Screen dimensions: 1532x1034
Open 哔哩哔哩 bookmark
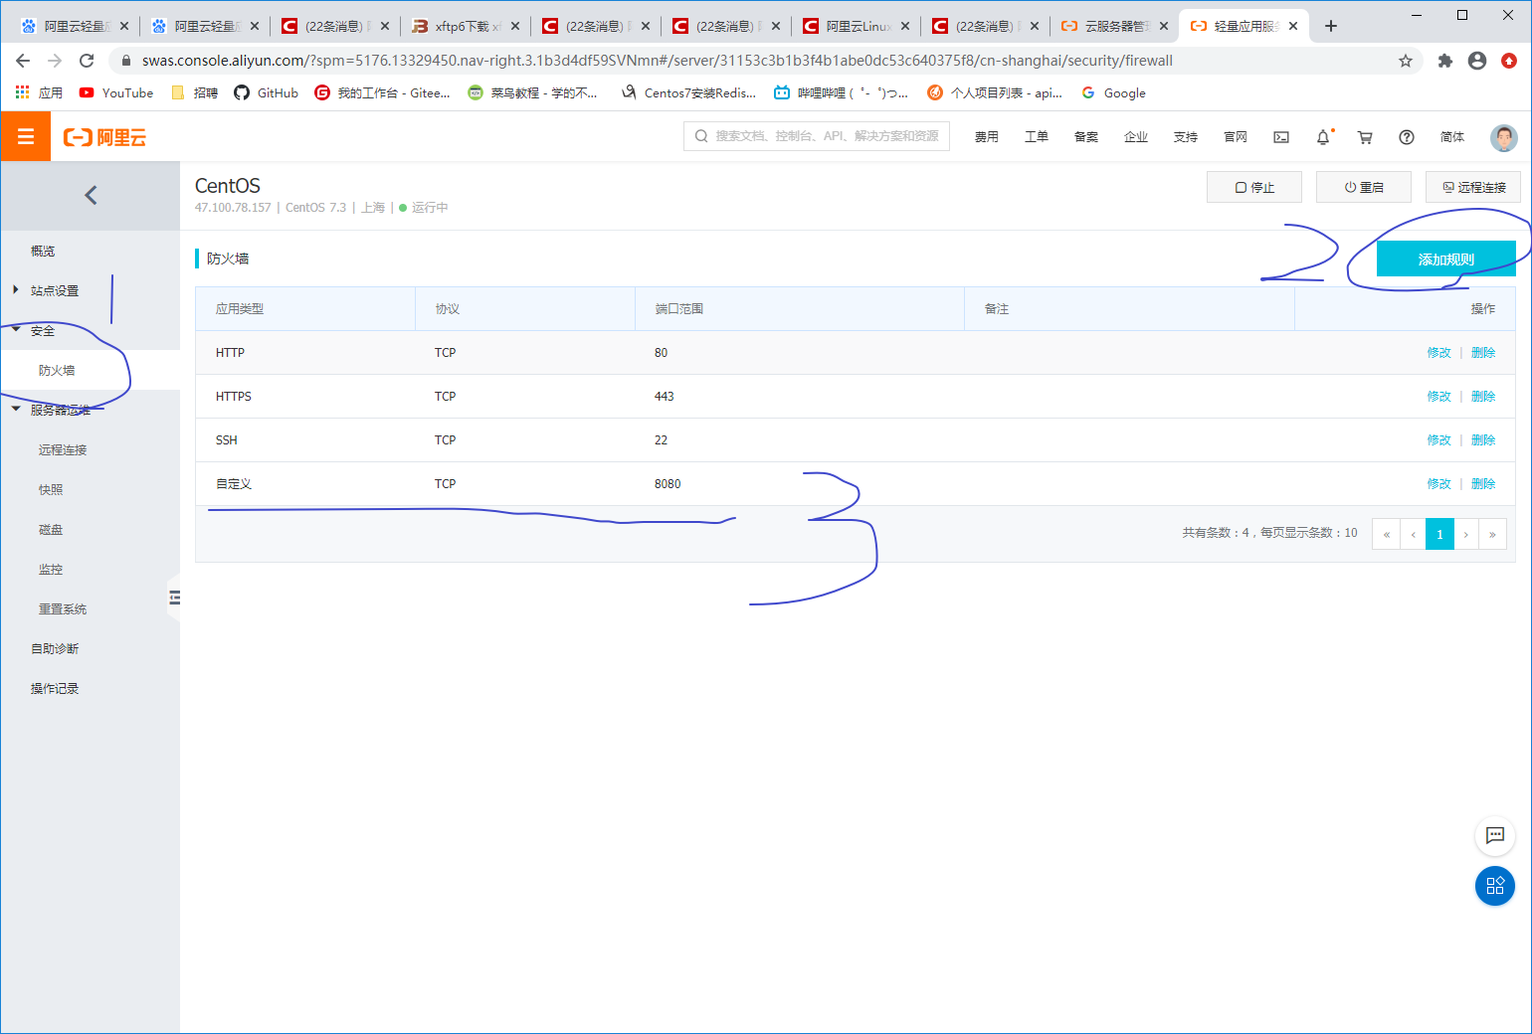click(x=842, y=92)
